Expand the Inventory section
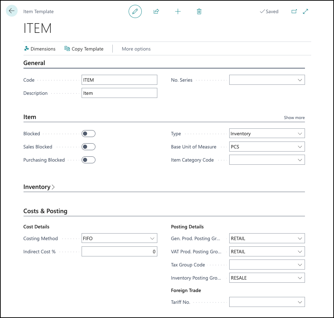 pos(39,187)
